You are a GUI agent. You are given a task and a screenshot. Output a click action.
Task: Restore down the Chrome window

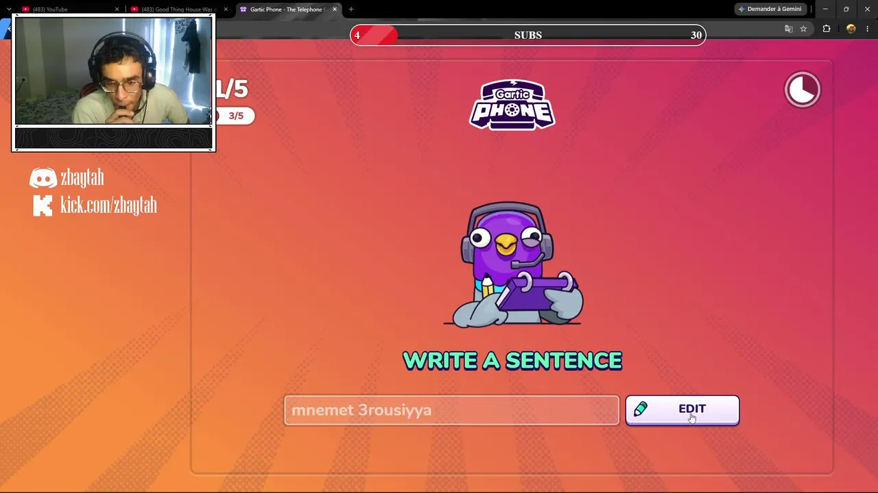point(846,9)
